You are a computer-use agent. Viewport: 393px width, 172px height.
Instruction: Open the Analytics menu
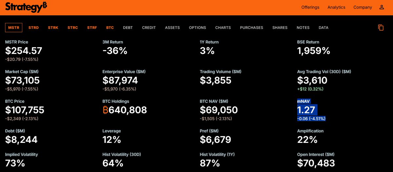[336, 7]
